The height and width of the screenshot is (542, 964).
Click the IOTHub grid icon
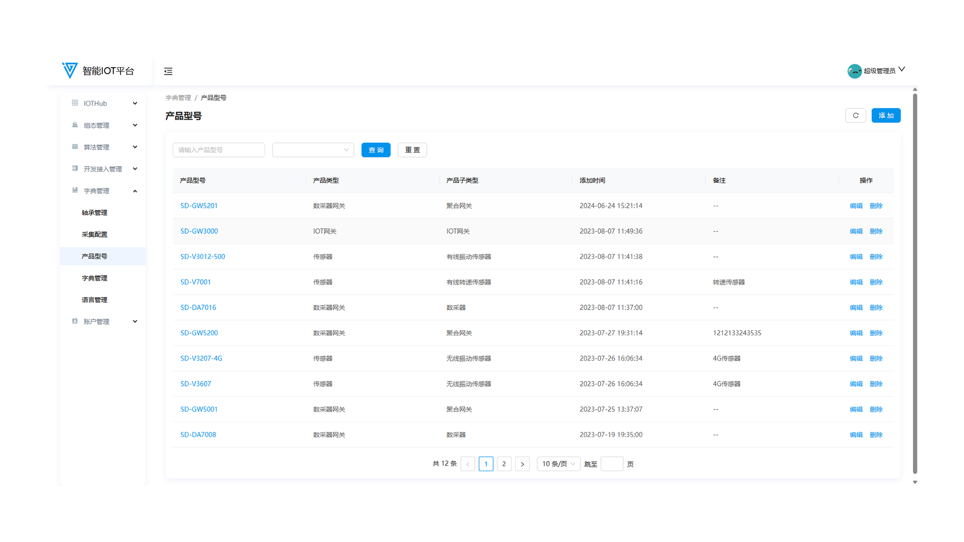(x=75, y=103)
